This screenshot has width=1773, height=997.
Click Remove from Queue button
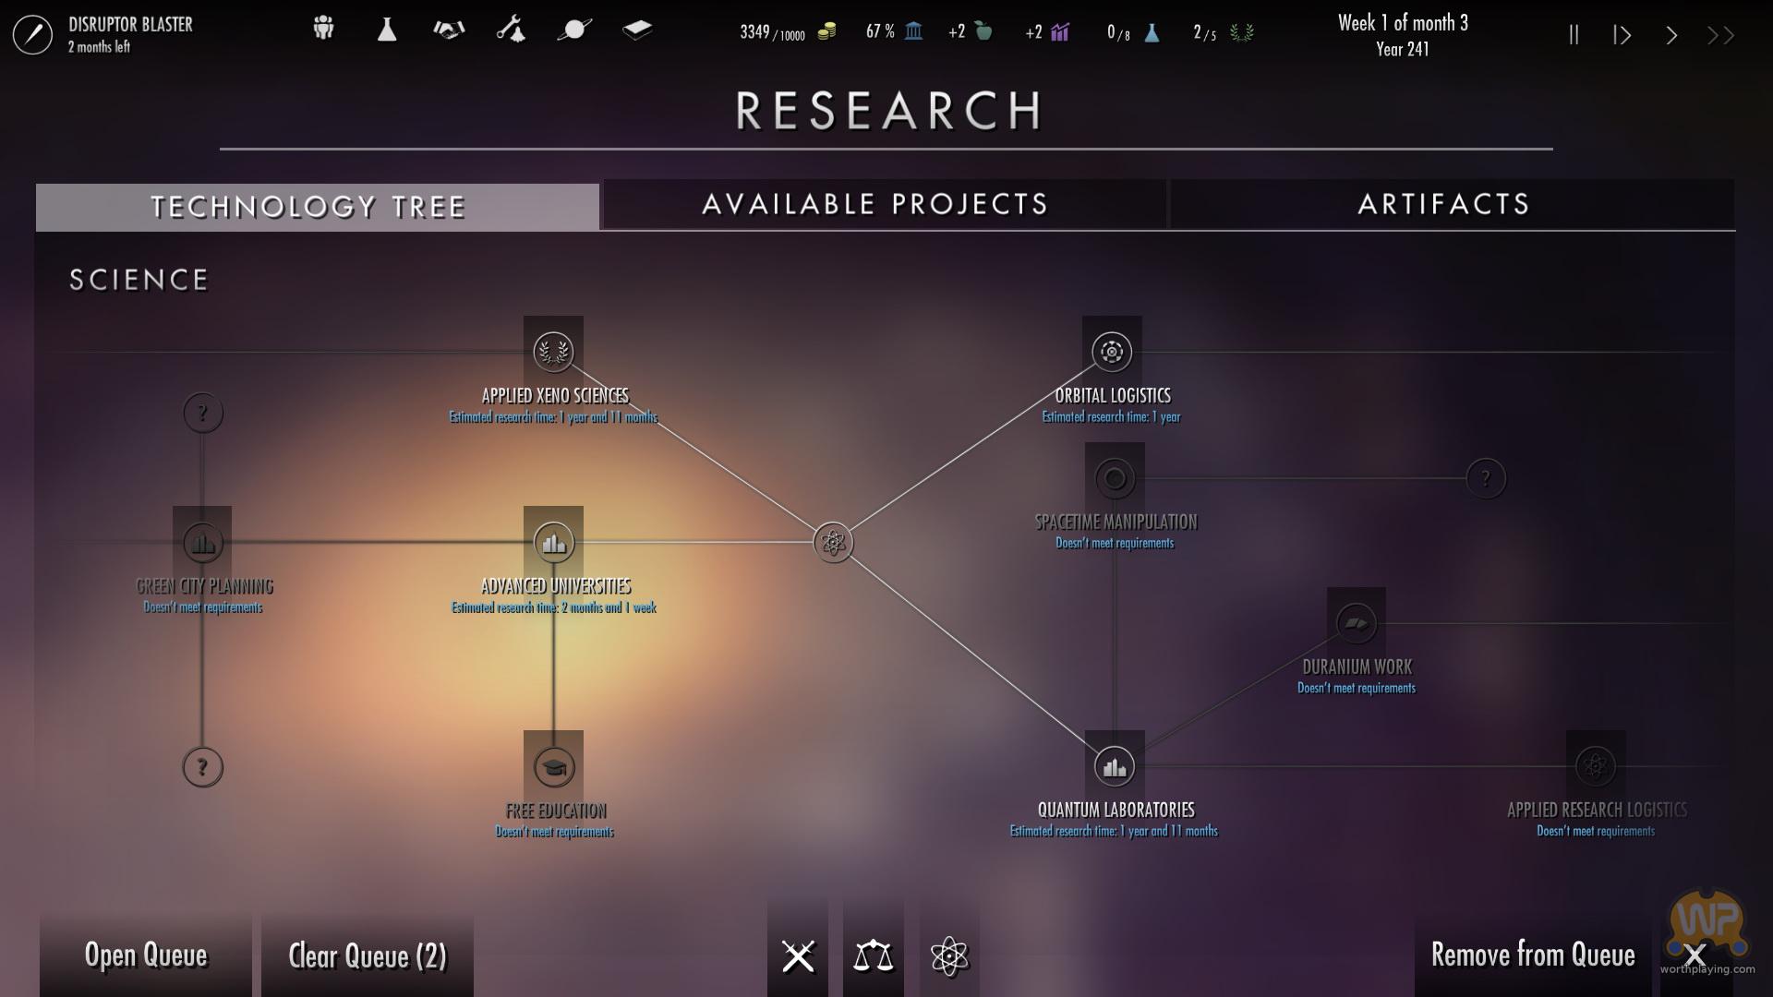tap(1533, 955)
